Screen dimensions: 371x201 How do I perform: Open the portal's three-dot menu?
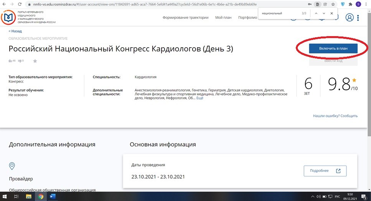pos(358,18)
